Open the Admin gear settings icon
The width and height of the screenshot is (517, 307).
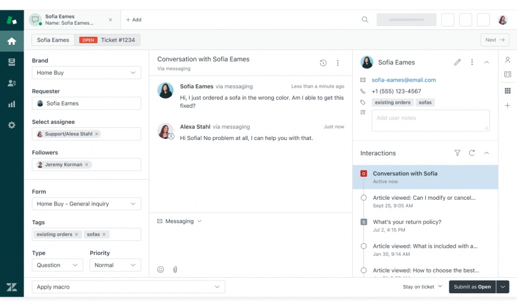[11, 125]
